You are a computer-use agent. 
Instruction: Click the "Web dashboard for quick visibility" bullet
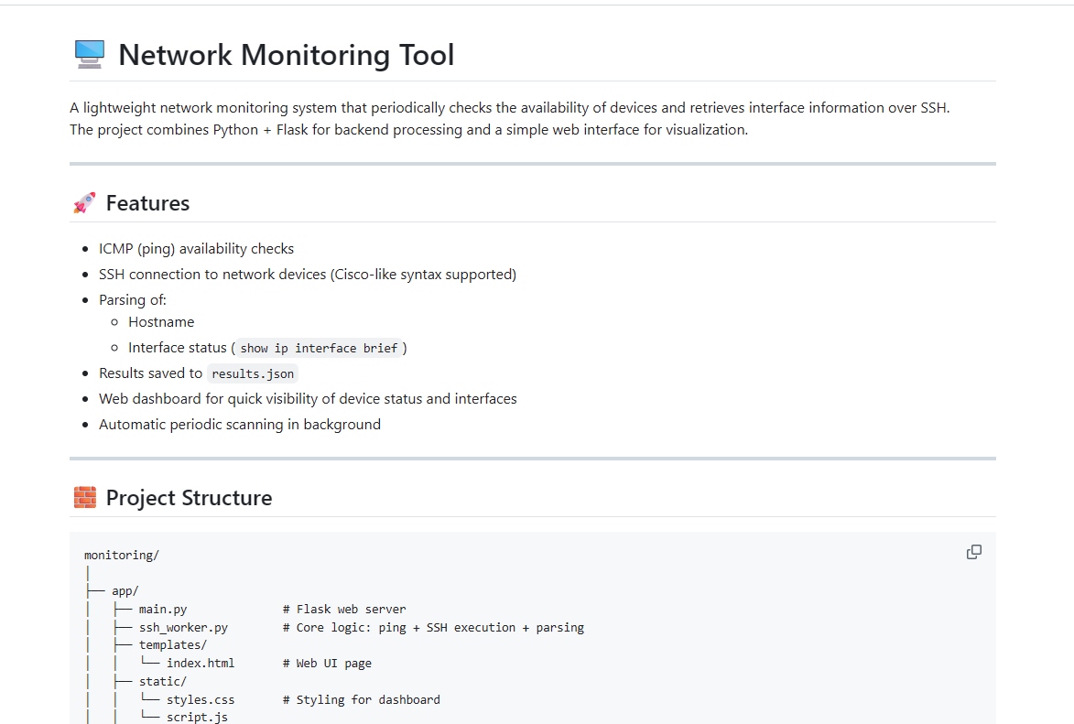[309, 399]
